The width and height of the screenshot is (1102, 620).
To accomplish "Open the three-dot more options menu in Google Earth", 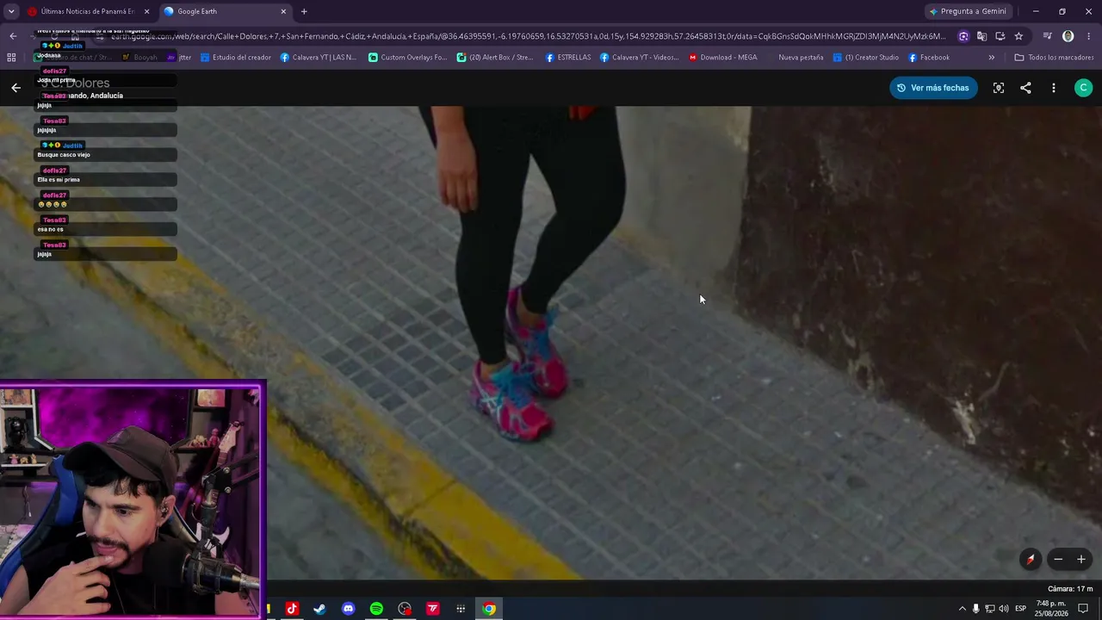I will click(1053, 88).
